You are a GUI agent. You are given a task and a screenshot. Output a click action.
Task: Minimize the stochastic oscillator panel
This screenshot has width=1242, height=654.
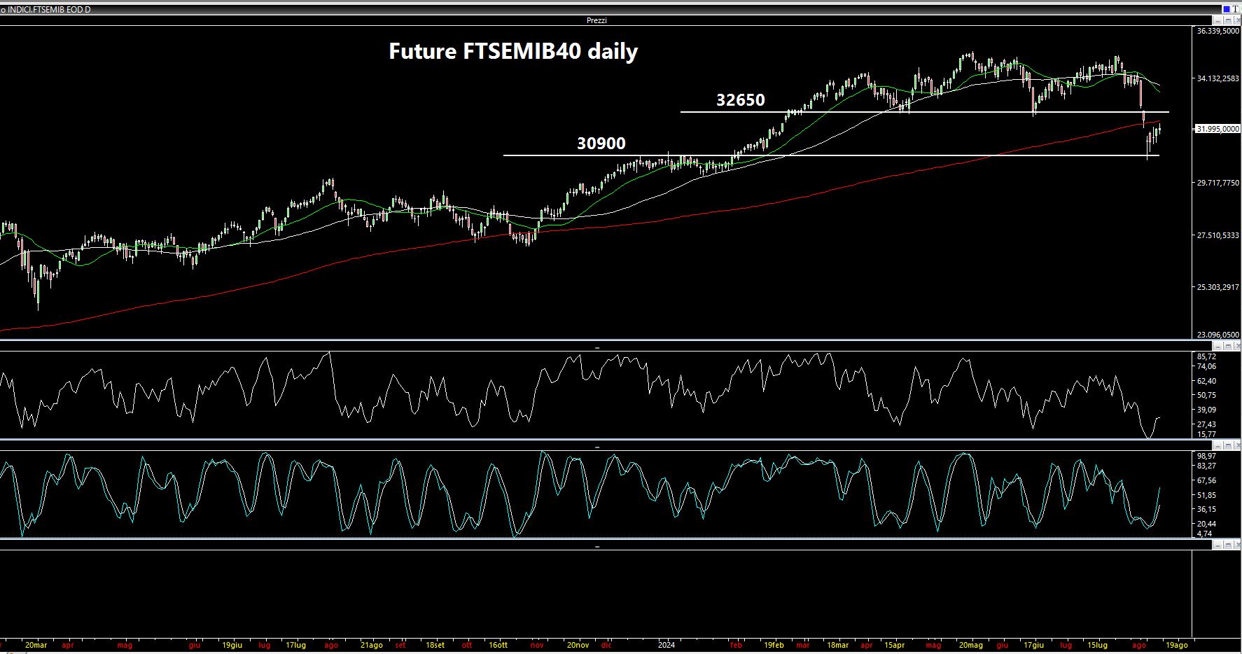click(x=1218, y=446)
